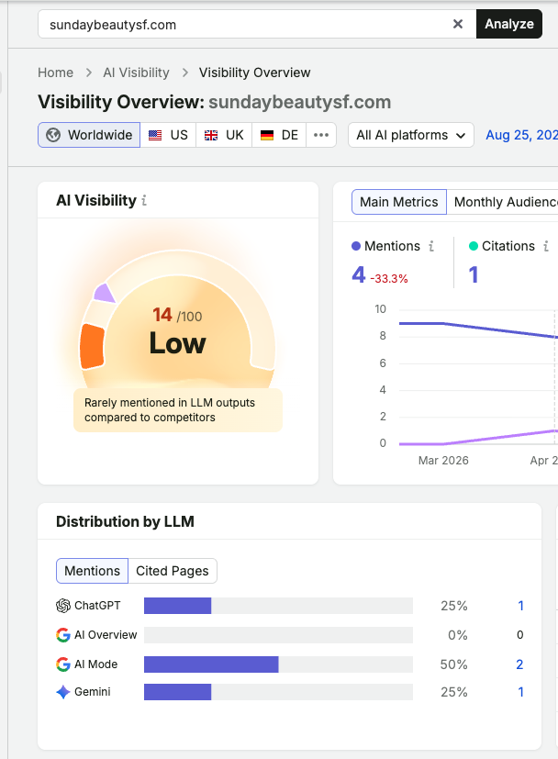Click the -33.3% change value

[389, 278]
